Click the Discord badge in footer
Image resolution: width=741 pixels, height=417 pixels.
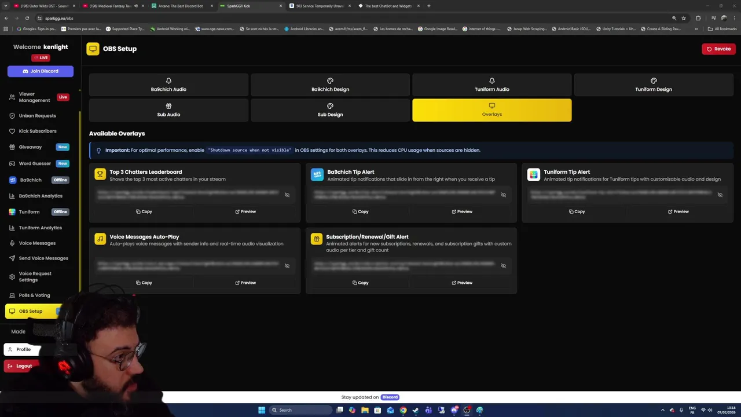pyautogui.click(x=390, y=397)
